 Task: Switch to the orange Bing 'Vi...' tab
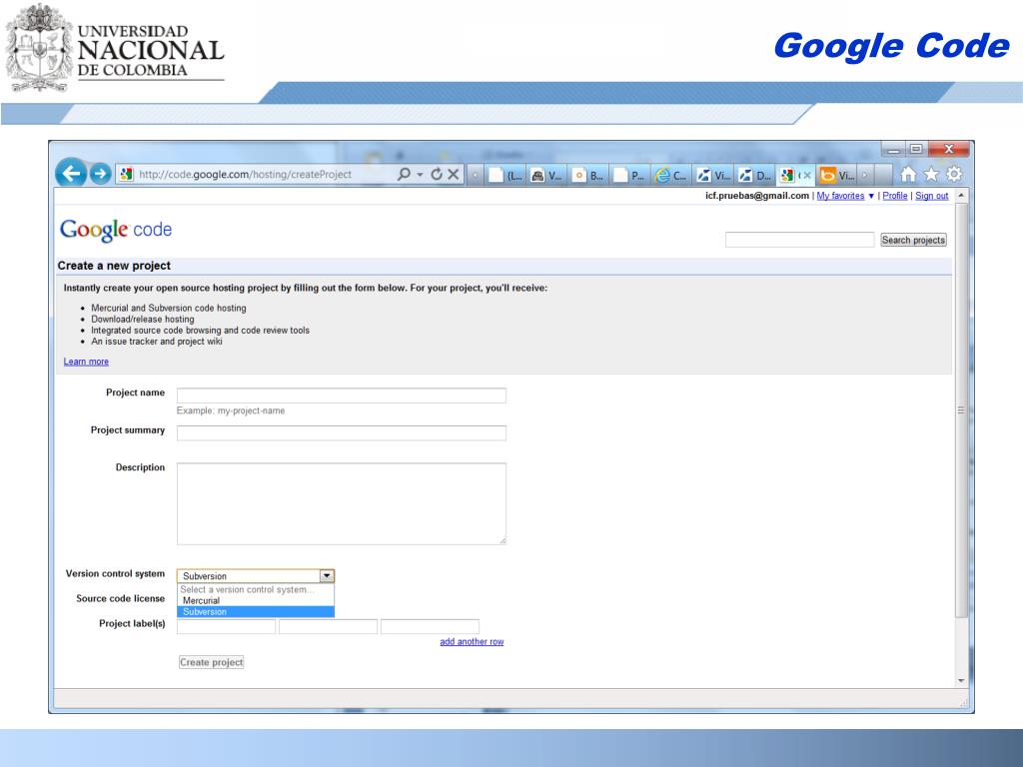838,176
